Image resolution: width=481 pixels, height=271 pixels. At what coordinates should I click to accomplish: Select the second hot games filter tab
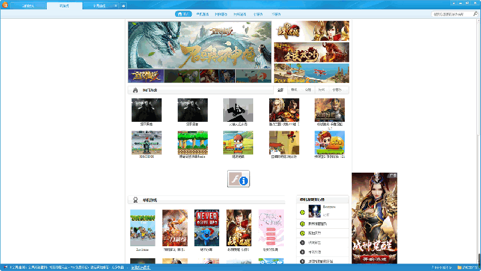point(294,90)
